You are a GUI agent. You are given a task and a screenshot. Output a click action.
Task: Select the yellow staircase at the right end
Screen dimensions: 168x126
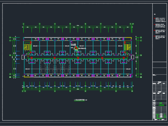click(x=128, y=47)
